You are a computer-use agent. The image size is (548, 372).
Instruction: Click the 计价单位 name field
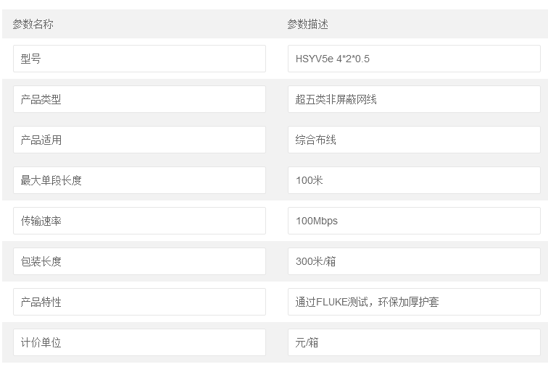point(139,342)
